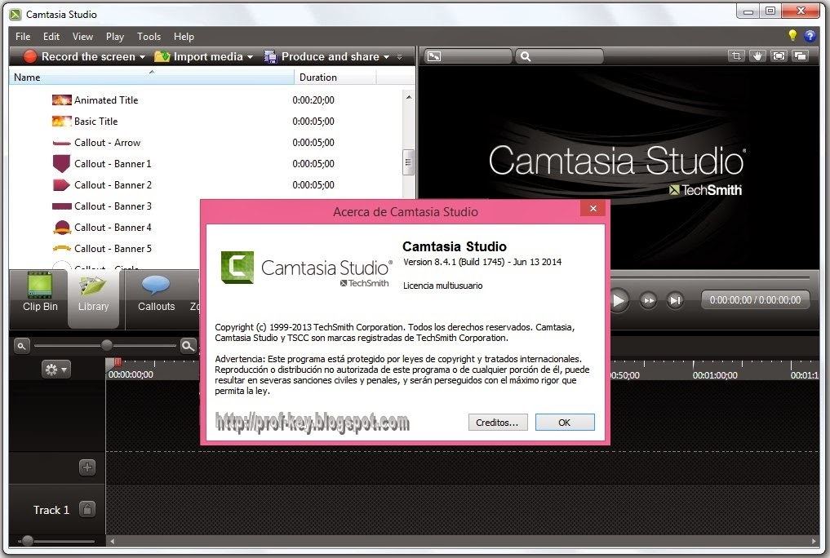Add a new track with the plus button
The image size is (830, 558).
(x=87, y=467)
